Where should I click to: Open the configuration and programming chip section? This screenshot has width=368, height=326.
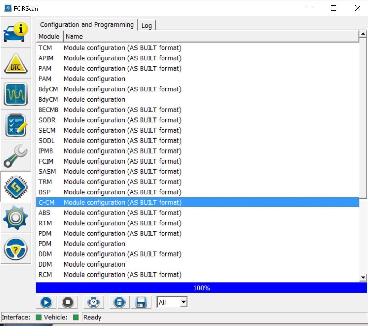(x=16, y=187)
